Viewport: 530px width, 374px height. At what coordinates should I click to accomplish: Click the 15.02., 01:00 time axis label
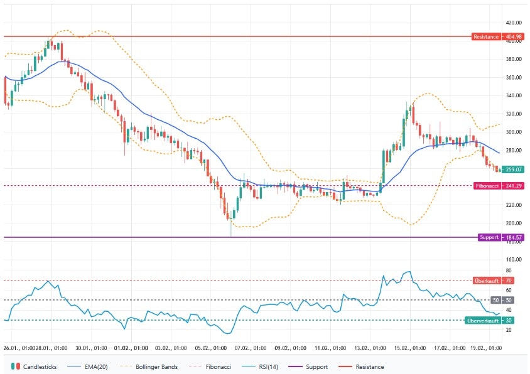pyautogui.click(x=409, y=347)
